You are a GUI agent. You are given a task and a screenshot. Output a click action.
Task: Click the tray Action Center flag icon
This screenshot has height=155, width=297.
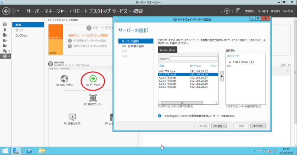pos(259,151)
